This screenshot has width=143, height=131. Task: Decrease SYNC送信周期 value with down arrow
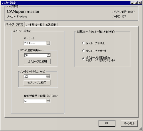pos(49,56)
